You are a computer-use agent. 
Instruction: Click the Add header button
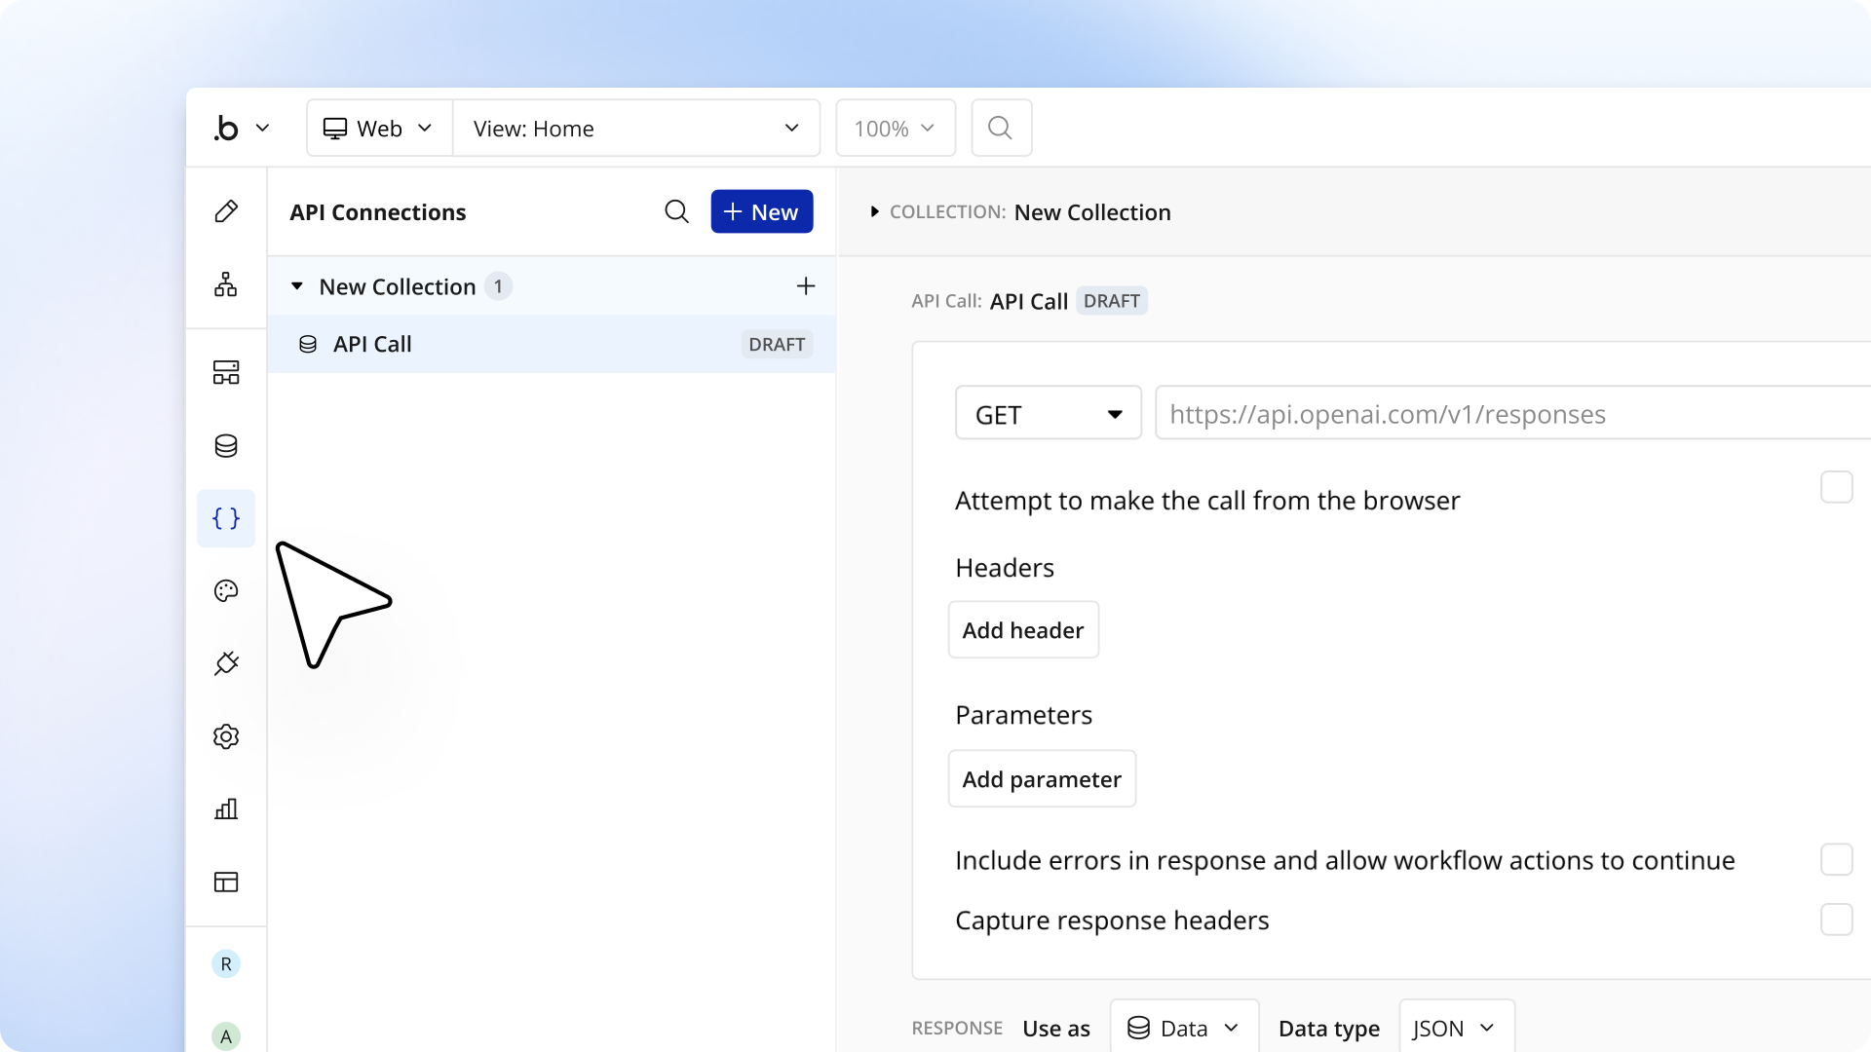tap(1022, 630)
